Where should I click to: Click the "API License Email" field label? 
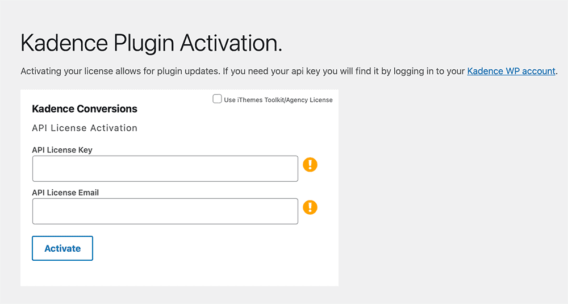[65, 193]
